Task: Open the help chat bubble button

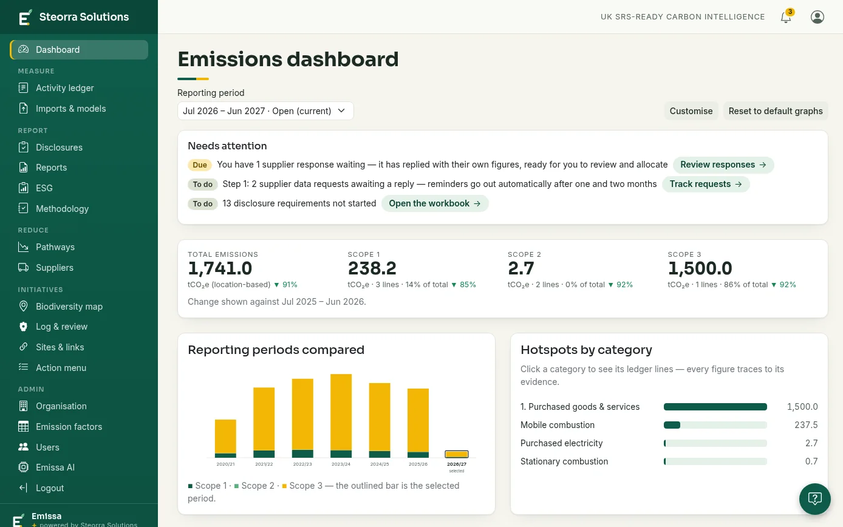Action: [815, 499]
